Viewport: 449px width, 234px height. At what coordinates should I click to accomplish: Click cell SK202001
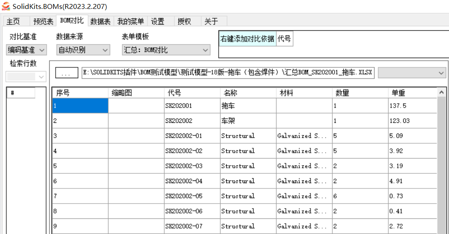tap(192, 105)
